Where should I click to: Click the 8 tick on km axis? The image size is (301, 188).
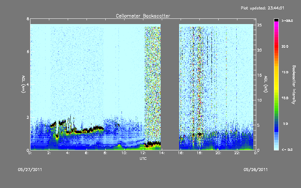pos(28,19)
